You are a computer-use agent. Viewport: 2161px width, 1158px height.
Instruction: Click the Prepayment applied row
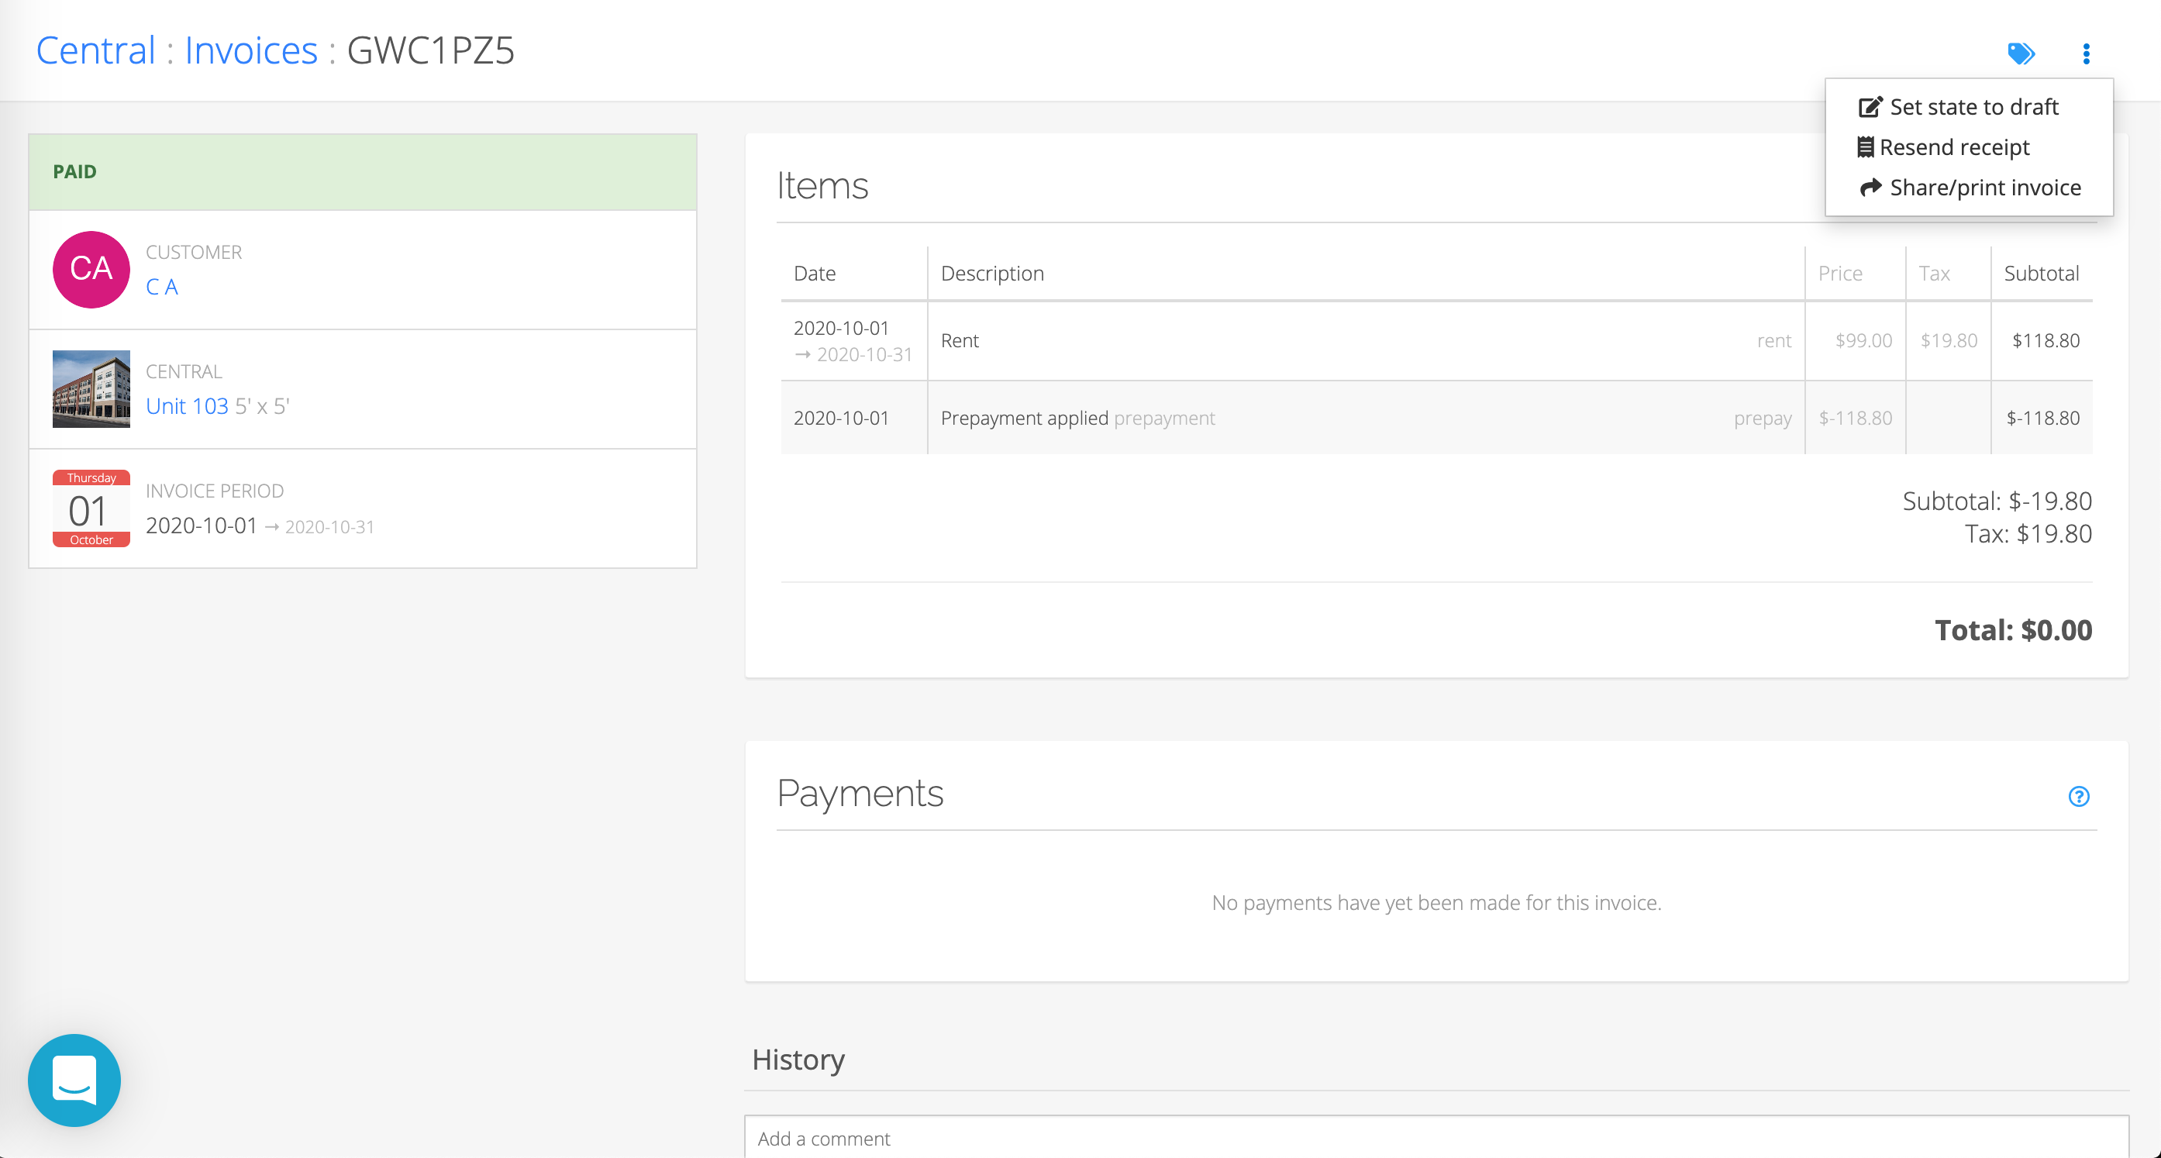1024,418
